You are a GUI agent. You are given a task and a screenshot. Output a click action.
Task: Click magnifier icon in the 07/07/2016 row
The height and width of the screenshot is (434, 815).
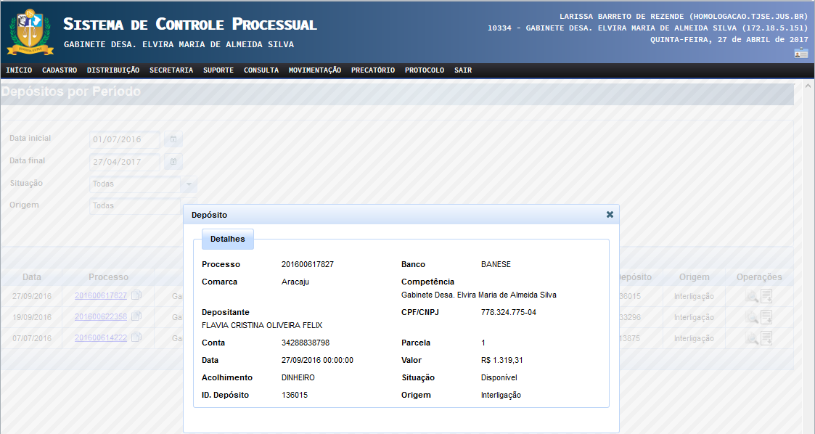(x=752, y=338)
